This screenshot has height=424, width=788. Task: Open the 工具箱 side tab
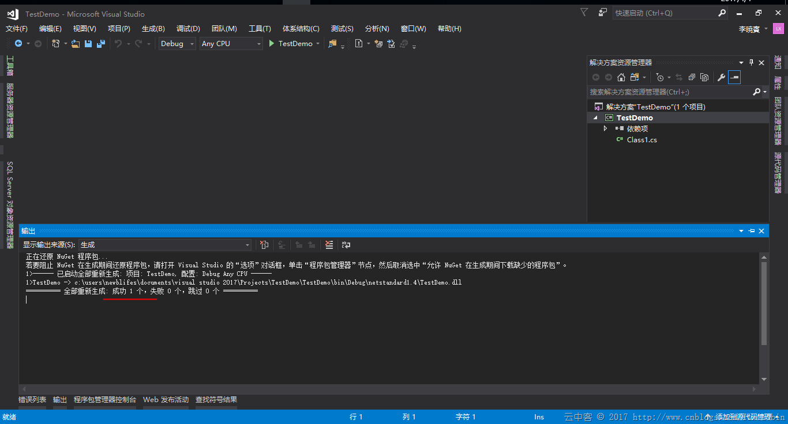pos(9,65)
